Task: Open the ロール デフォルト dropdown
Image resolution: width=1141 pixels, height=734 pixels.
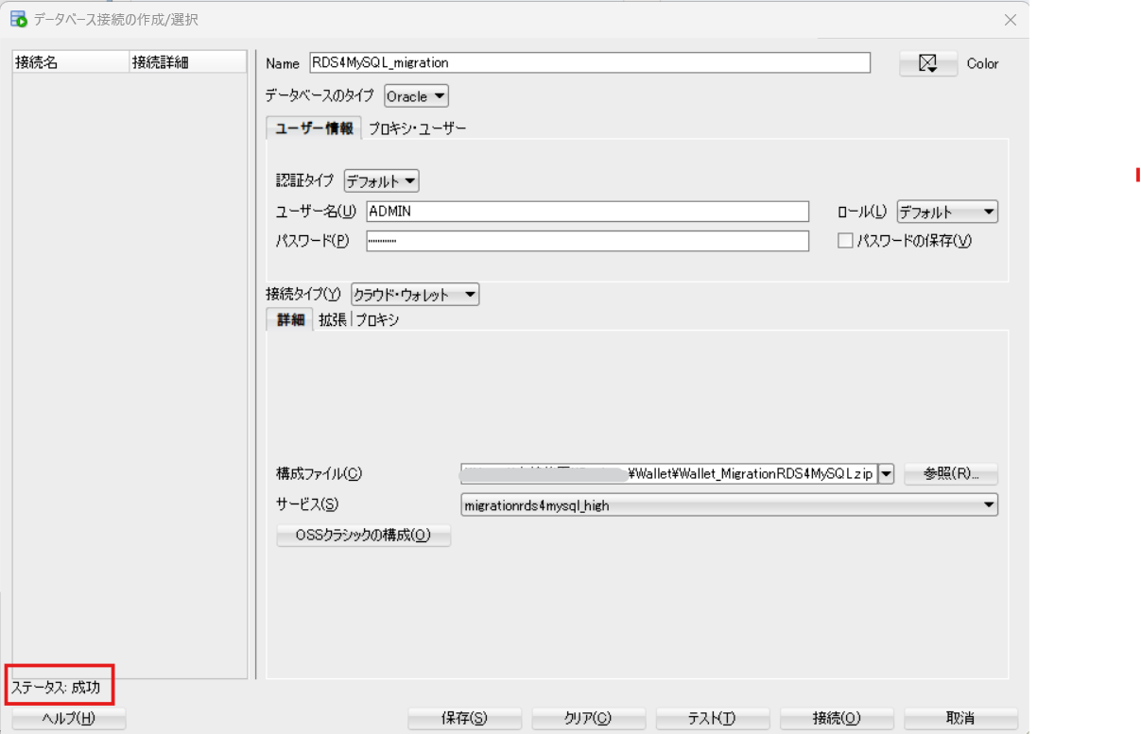Action: [x=947, y=212]
